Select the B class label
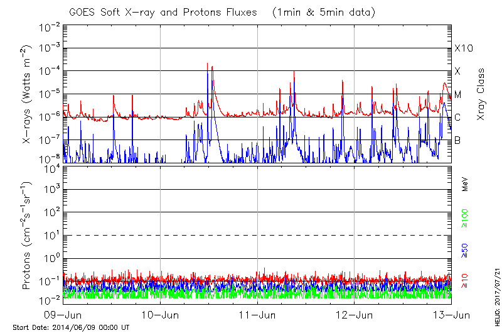This screenshot has width=502, height=333. point(457,140)
